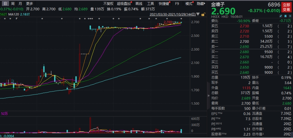Select the 卖四 ask row at 2.720
This screenshot has width=293, height=138.
[x=251, y=31]
